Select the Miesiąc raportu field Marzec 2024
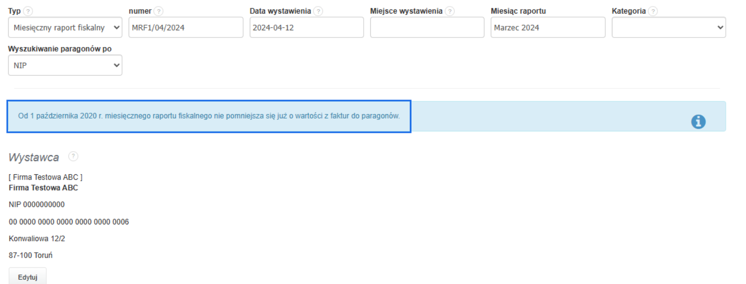Viewport: 746px width, 284px height. pyautogui.click(x=548, y=28)
